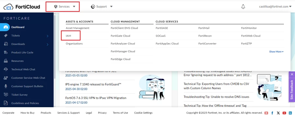This screenshot has height=119, width=295.
Task: Open SOCaaS service
Action: tap(161, 36)
